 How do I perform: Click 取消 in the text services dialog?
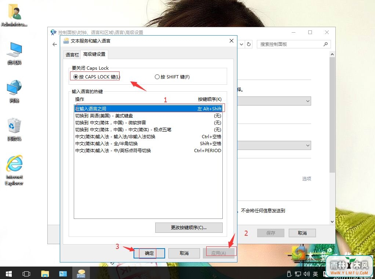pyautogui.click(x=184, y=253)
